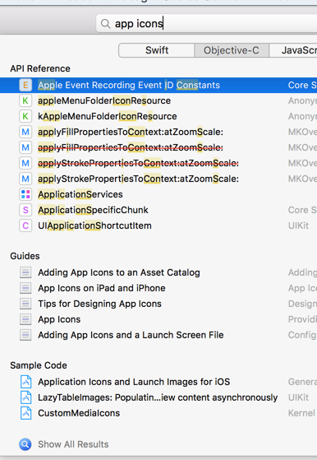
Task: Select the JavaScript language tab
Action: pos(293,50)
